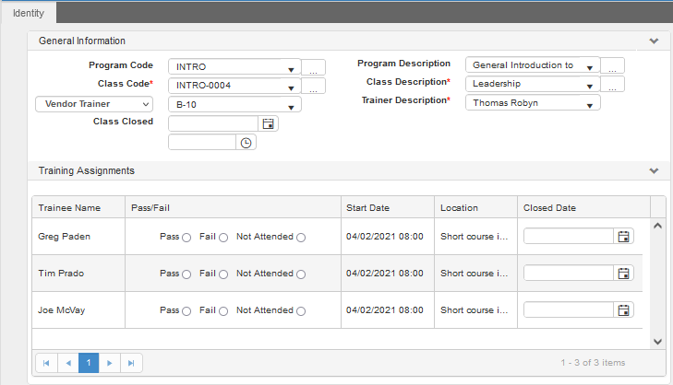Click the Class Description ellipsis button
Image resolution: width=673 pixels, height=385 pixels.
pos(612,84)
